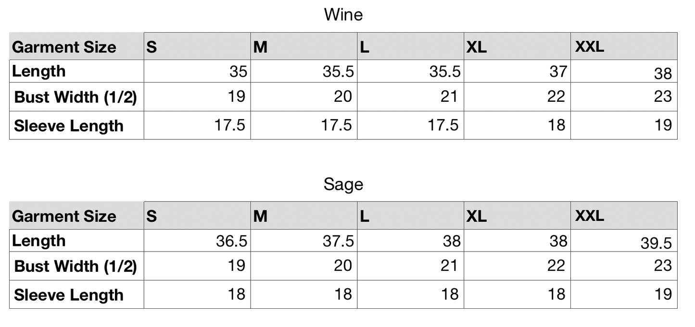Select the Sage table M column header

[x=260, y=217]
